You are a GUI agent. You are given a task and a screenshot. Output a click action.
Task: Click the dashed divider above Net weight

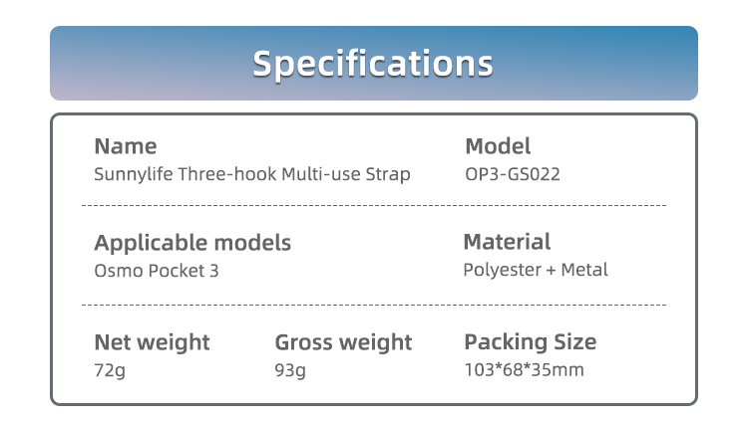click(x=374, y=305)
